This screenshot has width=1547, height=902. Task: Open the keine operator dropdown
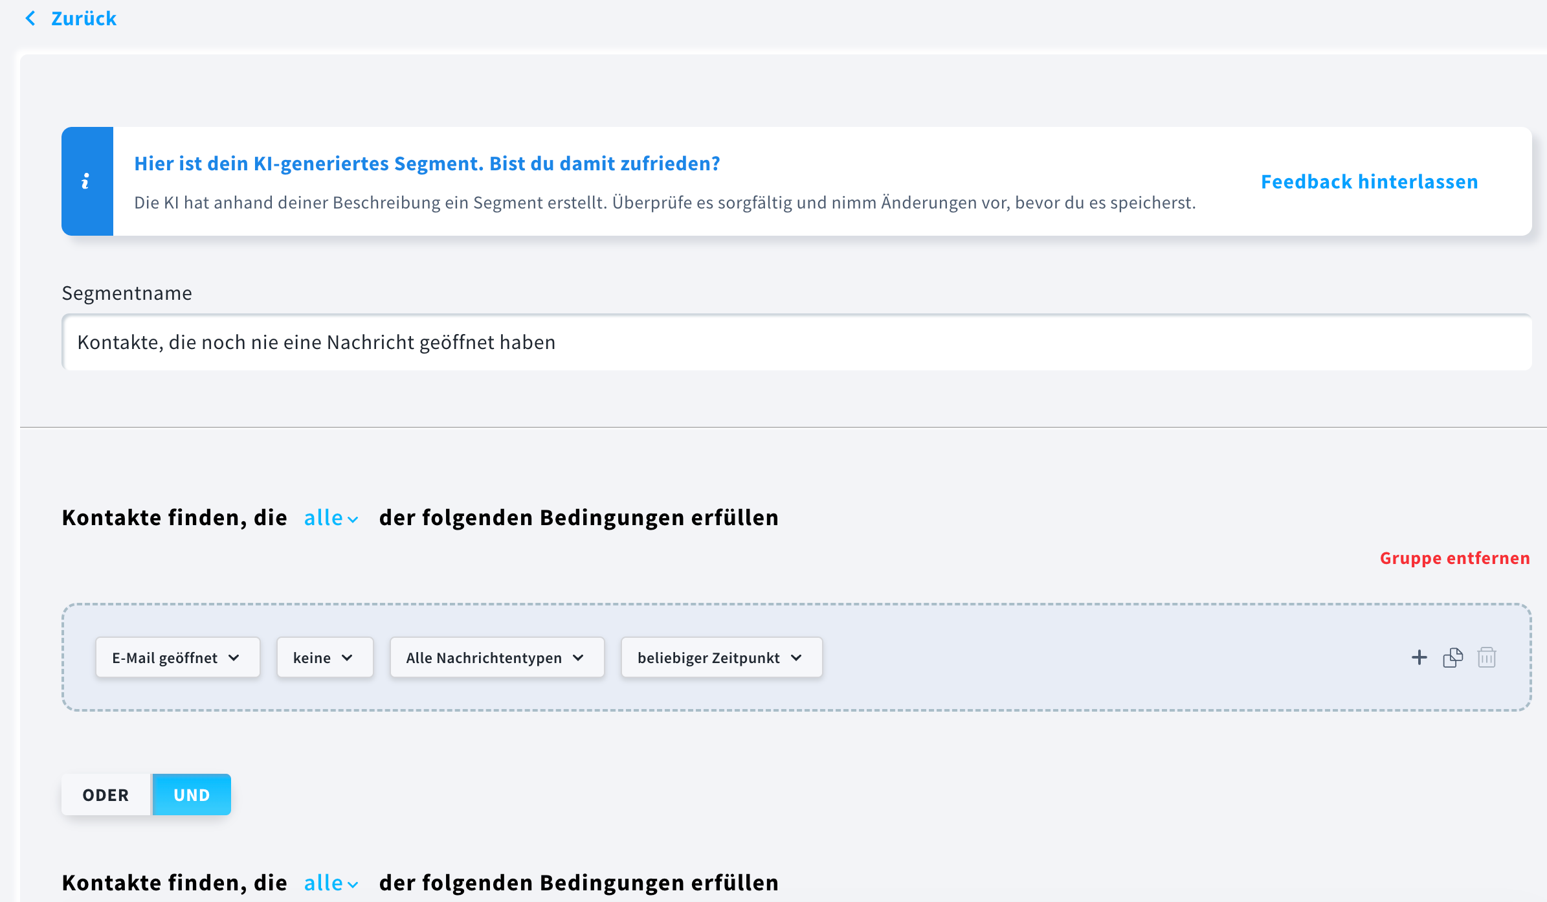(324, 657)
